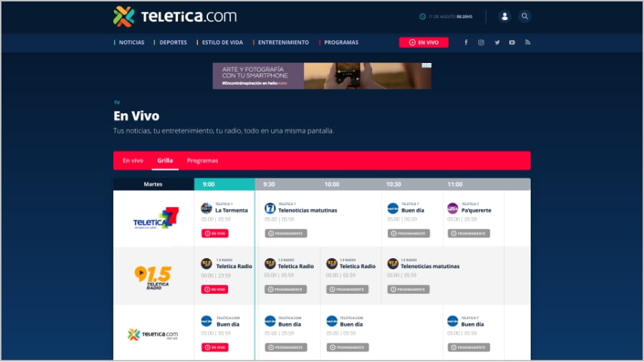Select the 10:00 time slot header

(x=332, y=184)
